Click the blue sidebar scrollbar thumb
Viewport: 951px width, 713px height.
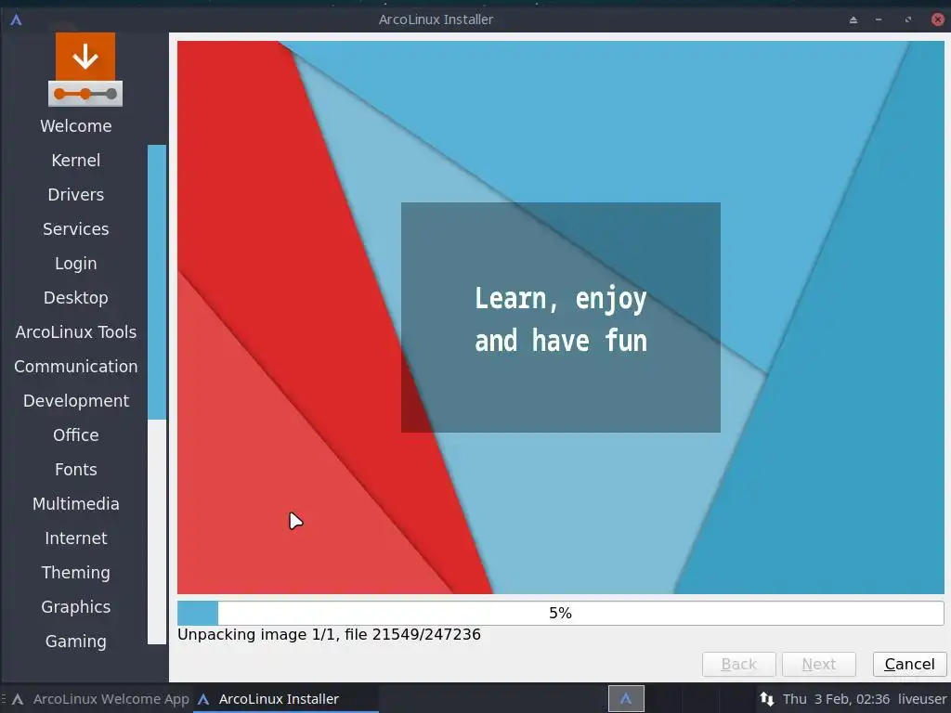[157, 282]
